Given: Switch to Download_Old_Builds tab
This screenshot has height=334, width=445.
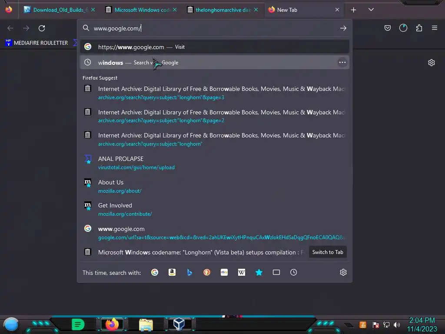Looking at the screenshot, I should [x=60, y=10].
